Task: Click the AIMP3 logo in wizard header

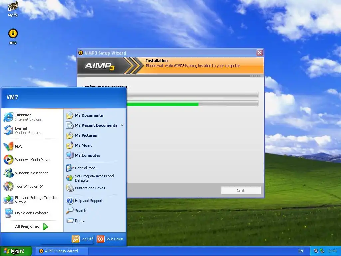Action: 99,66
